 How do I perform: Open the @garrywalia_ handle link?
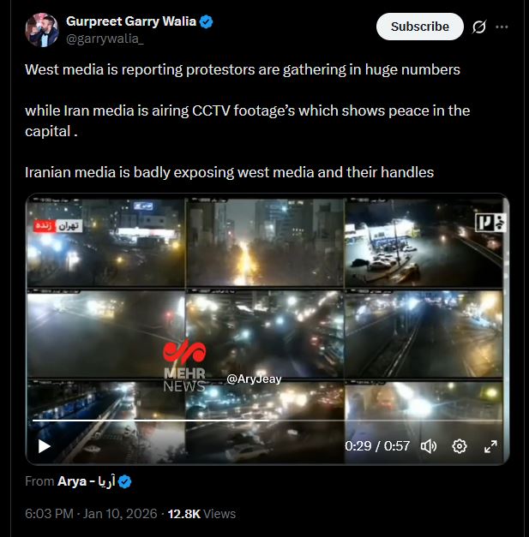pyautogui.click(x=105, y=39)
